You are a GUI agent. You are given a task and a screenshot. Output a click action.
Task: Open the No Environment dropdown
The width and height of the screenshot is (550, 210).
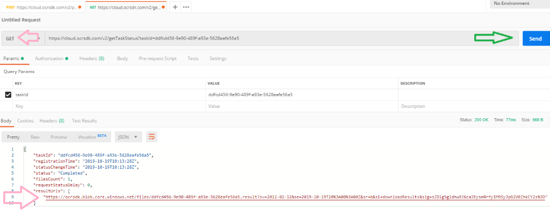[x=520, y=4]
